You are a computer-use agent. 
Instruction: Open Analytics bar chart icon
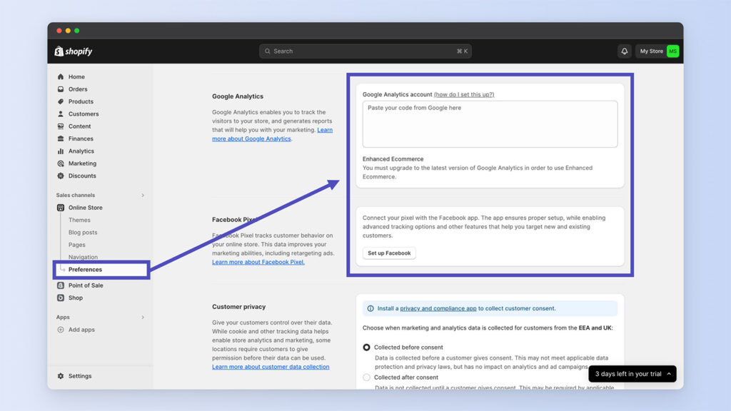point(61,151)
